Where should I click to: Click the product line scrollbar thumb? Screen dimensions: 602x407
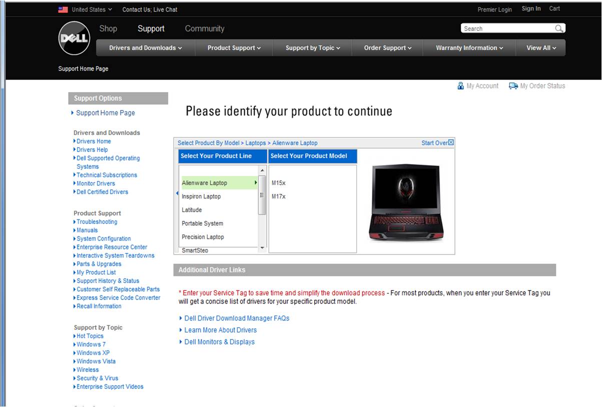[x=262, y=195]
